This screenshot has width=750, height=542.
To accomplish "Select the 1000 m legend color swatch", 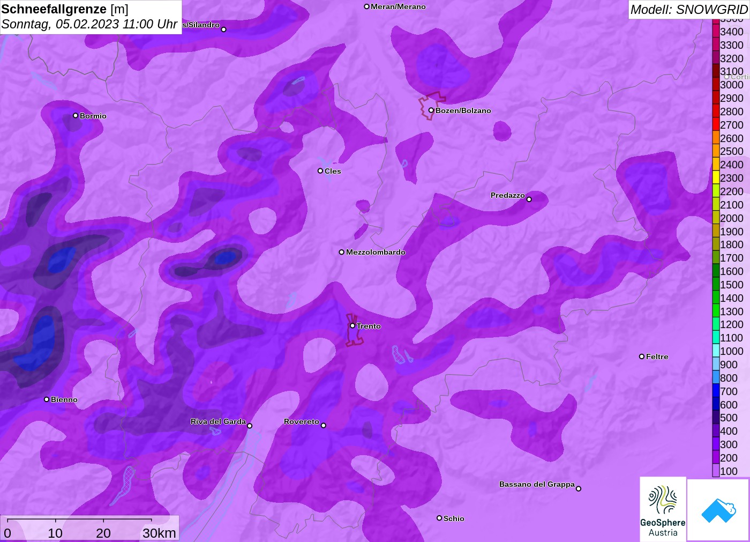I will 716,351.
